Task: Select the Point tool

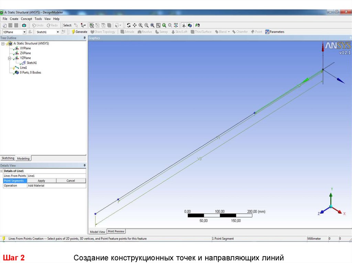Action: (x=256, y=32)
